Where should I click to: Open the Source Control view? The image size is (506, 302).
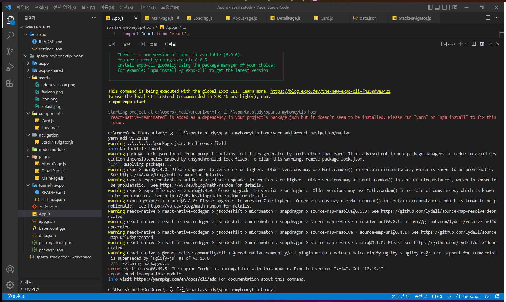coord(10,51)
